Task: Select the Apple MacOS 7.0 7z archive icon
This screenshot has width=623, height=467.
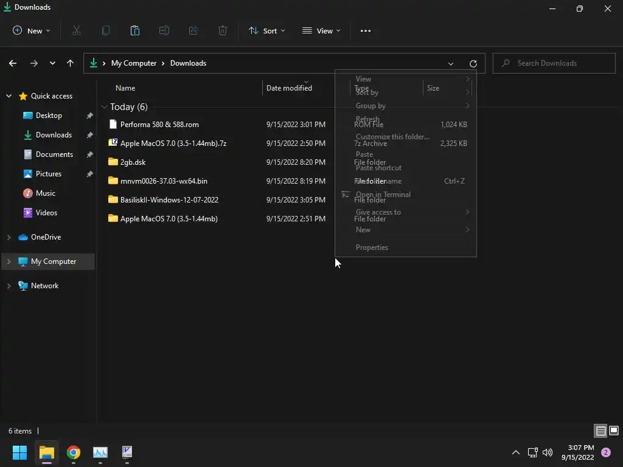Action: [x=113, y=142]
